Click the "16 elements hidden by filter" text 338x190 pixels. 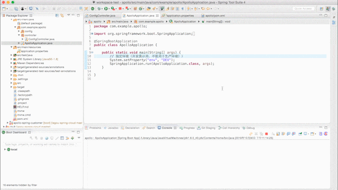click(x=20, y=185)
